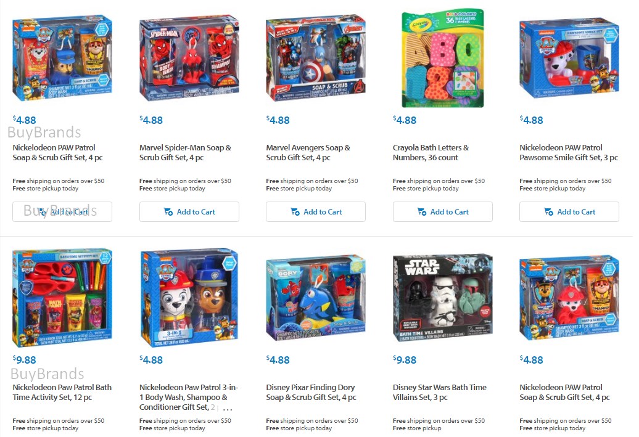
Task: Click cart icon on Avengers Add to Cart
Action: (x=295, y=212)
